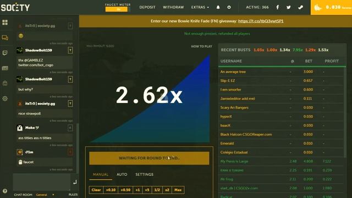Click level badge next to 'but why?' sender
The width and height of the screenshot is (352, 198).
70,79
